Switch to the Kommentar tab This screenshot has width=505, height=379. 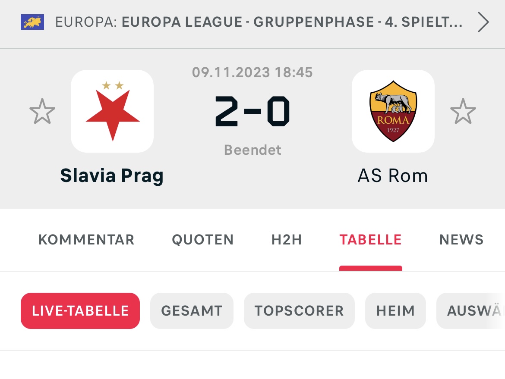[86, 240]
